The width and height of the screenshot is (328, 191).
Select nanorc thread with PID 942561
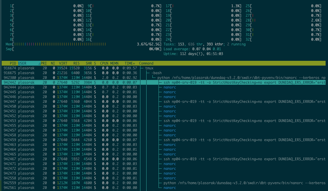pos(164,188)
